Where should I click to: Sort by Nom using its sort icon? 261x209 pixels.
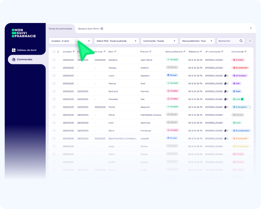[x=115, y=52]
